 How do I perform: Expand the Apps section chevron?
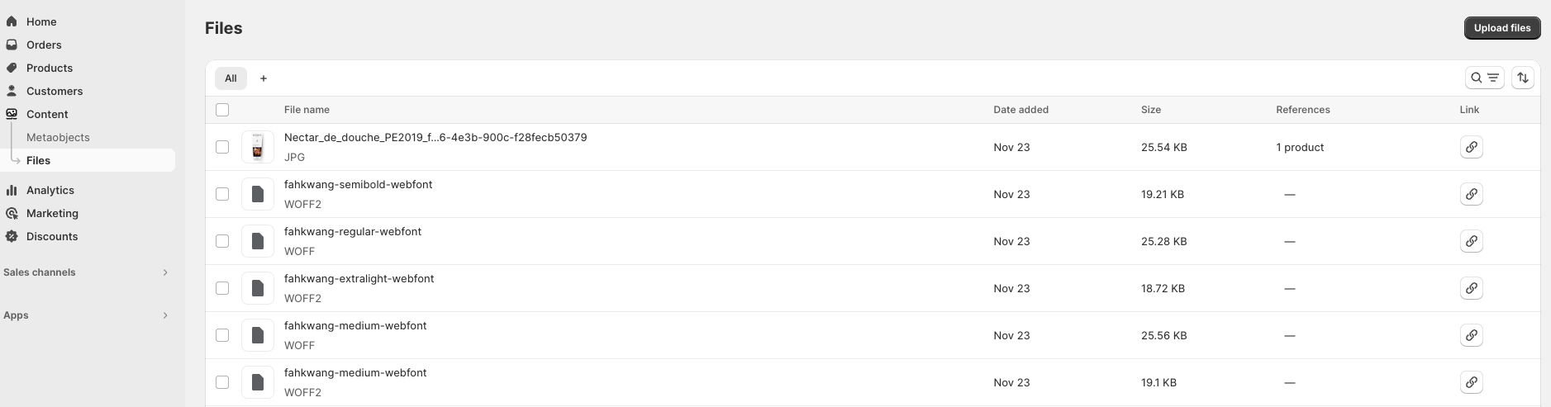pos(165,315)
